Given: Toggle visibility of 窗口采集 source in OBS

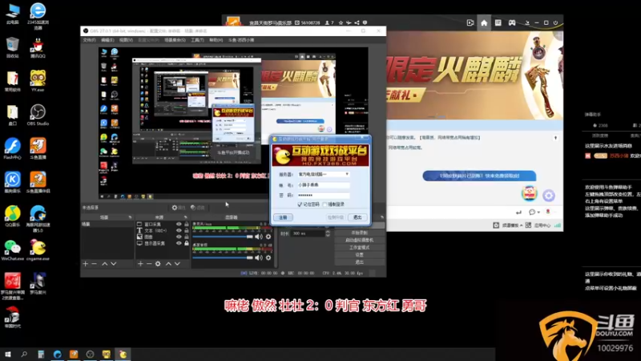Looking at the screenshot, I should (179, 225).
